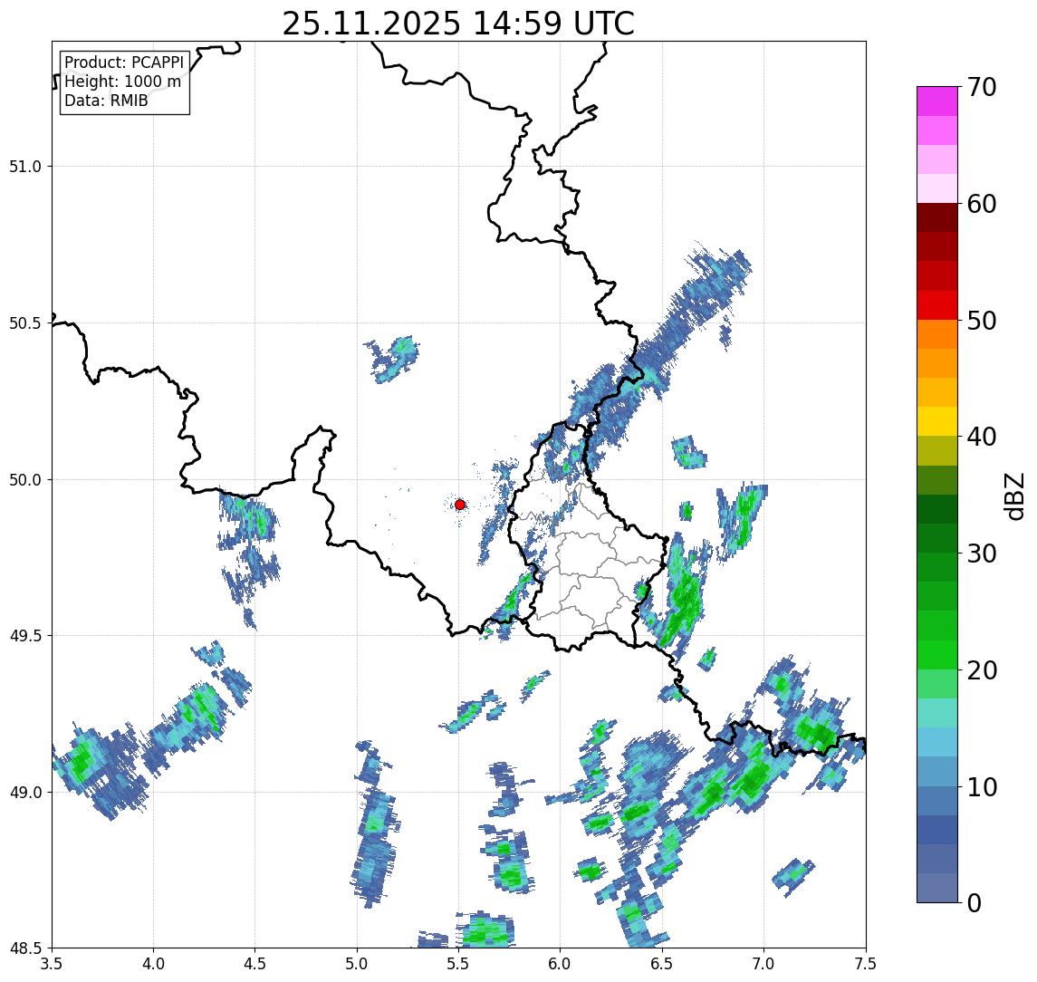
Task: Click the dark red colorbar swatch below 60
Action: coord(937,217)
